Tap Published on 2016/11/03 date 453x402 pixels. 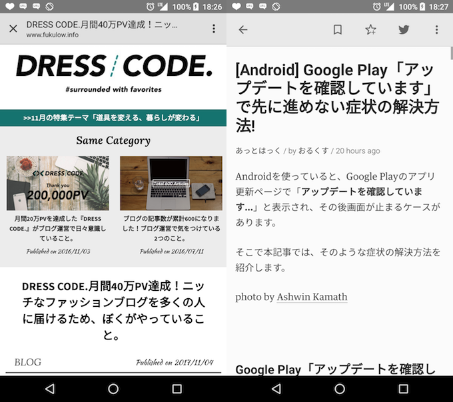click(58, 252)
